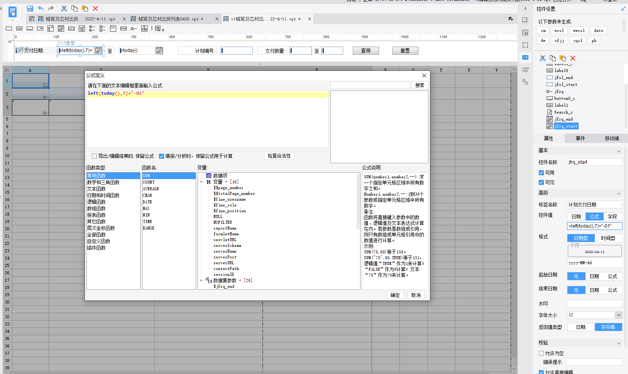
Task: Insert a radio button group widget
Action: pos(92,29)
